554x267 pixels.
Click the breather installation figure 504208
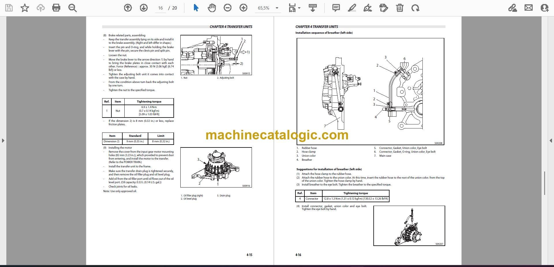coord(370,92)
